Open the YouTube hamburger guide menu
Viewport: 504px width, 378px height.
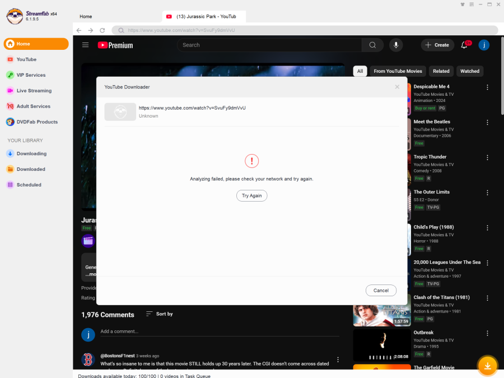coord(85,45)
